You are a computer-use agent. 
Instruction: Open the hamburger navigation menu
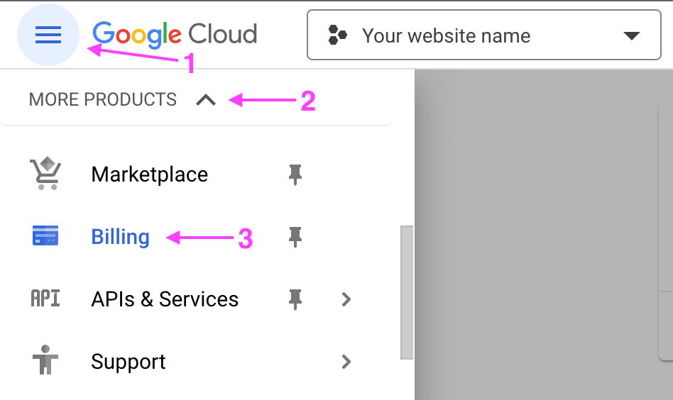[x=48, y=35]
